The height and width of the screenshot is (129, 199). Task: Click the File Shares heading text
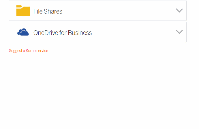pyautogui.click(x=48, y=12)
